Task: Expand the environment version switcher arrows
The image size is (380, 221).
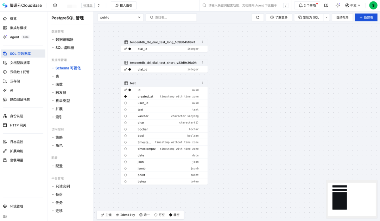Action: pyautogui.click(x=99, y=5)
